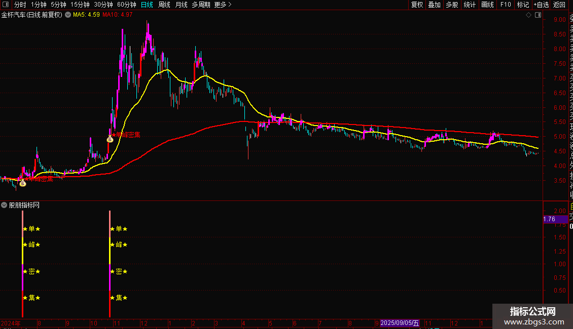
Task: Open the 多周期 multi-period view
Action: (x=201, y=5)
